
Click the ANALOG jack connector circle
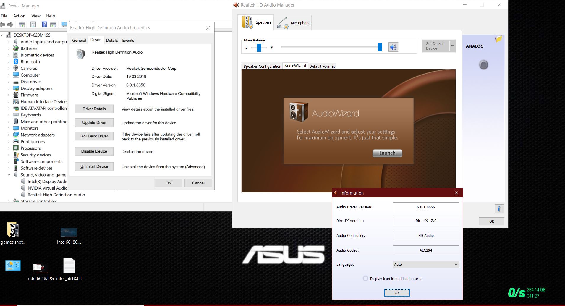coord(484,65)
